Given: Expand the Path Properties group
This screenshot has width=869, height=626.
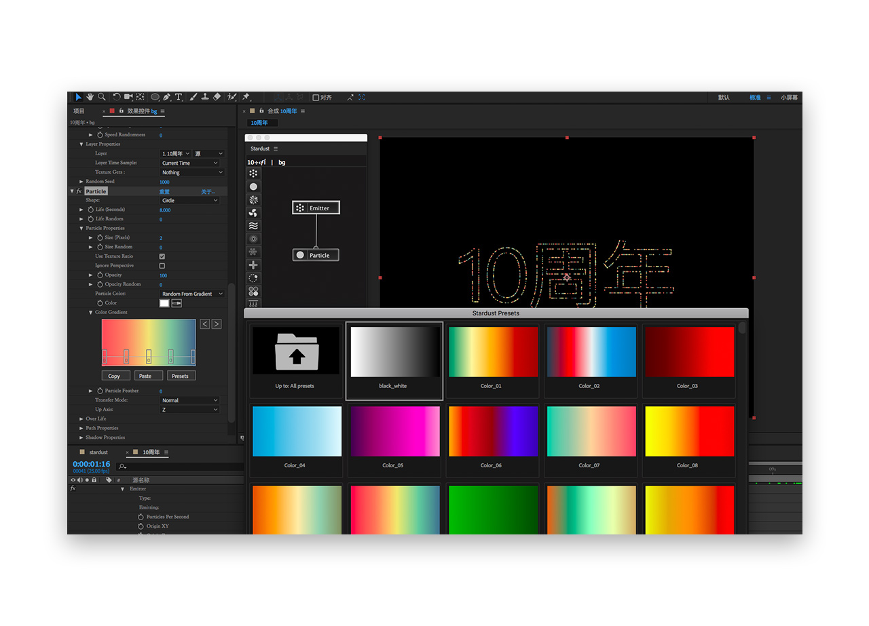Looking at the screenshot, I should coord(81,429).
